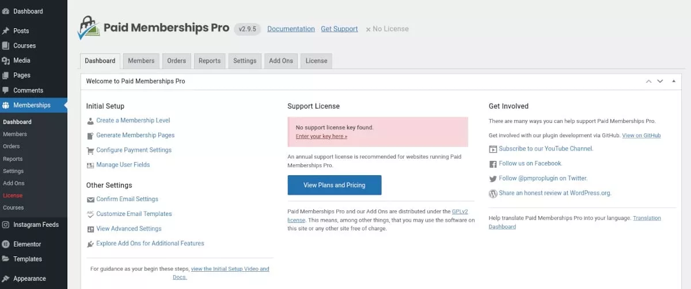The width and height of the screenshot is (691, 289).
Task: Click Enter your key here link
Action: 321,137
